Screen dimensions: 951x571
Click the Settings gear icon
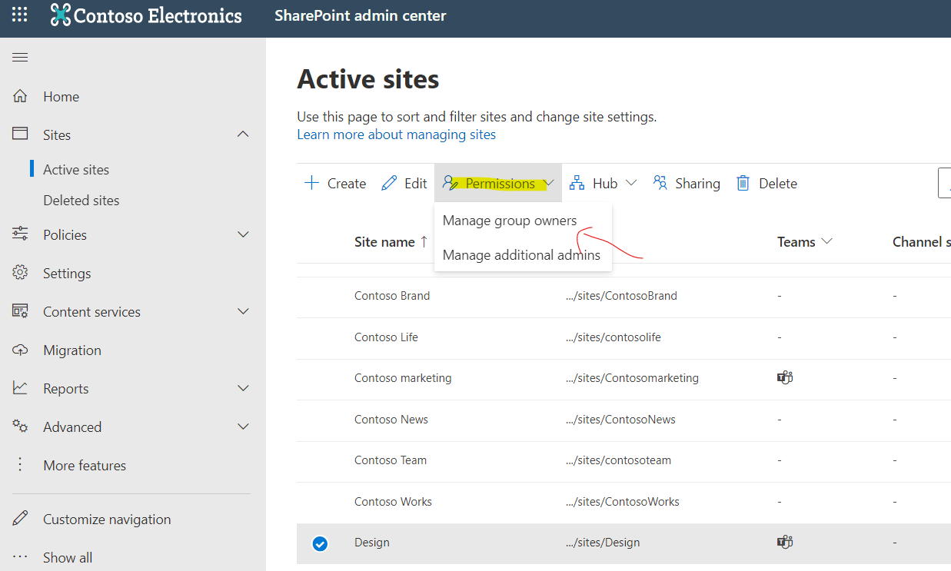pos(20,273)
